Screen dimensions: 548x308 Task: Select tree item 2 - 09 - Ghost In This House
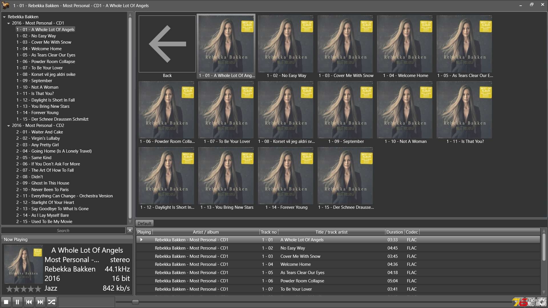point(43,183)
